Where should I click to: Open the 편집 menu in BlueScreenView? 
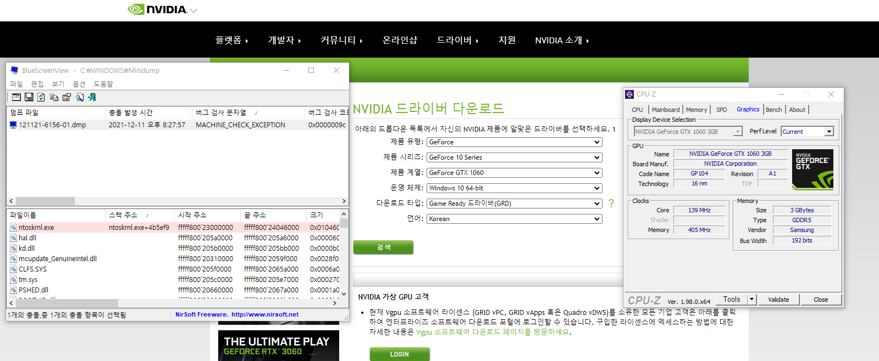37,84
